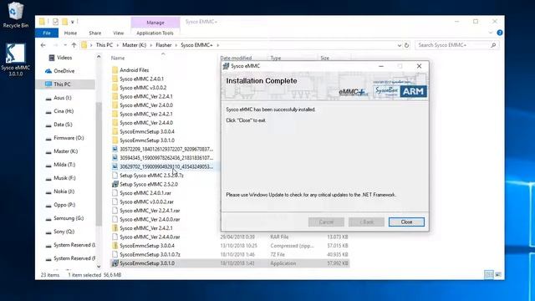Open quick access toolbar customize dropdown

point(73,22)
